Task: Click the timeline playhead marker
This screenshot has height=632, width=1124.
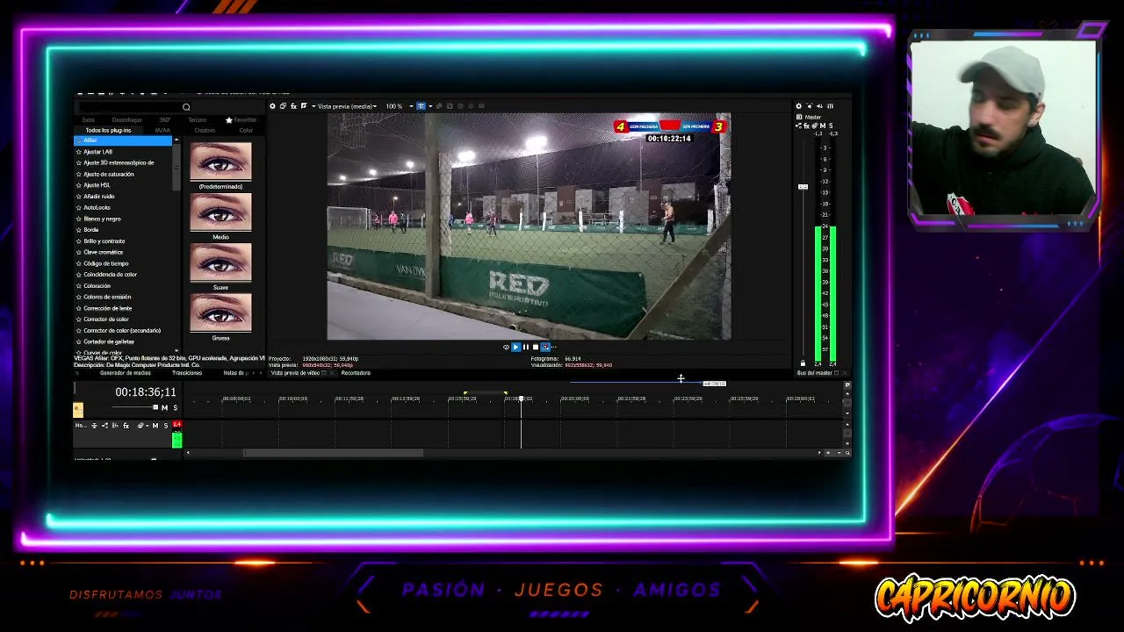Action: pyautogui.click(x=521, y=399)
